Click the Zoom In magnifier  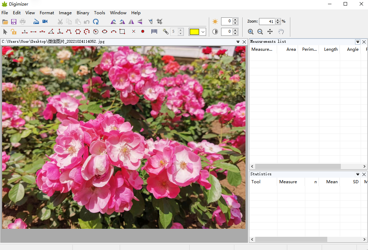(x=250, y=32)
